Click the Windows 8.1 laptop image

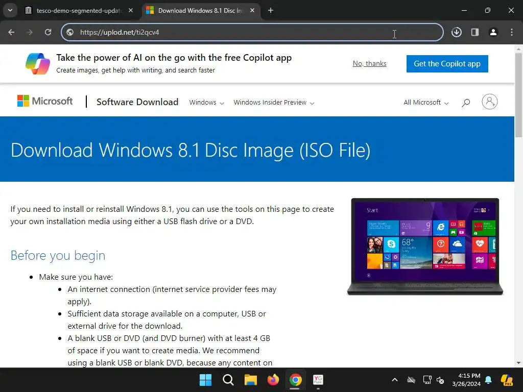click(x=425, y=247)
